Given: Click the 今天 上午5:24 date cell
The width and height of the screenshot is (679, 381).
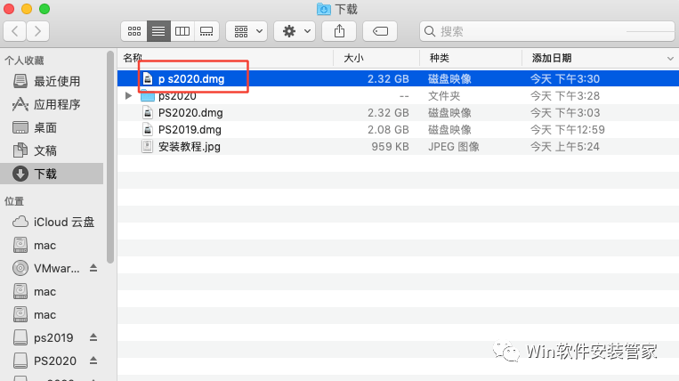Looking at the screenshot, I should [x=565, y=147].
